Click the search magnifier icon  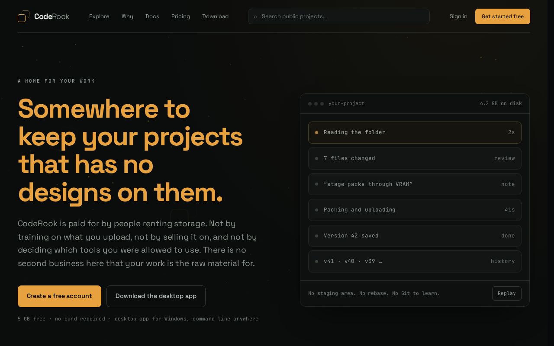tap(255, 17)
